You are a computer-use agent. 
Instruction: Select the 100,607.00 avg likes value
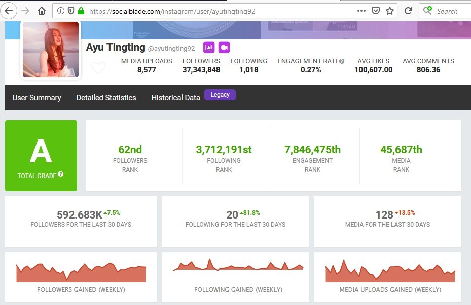[x=373, y=70]
